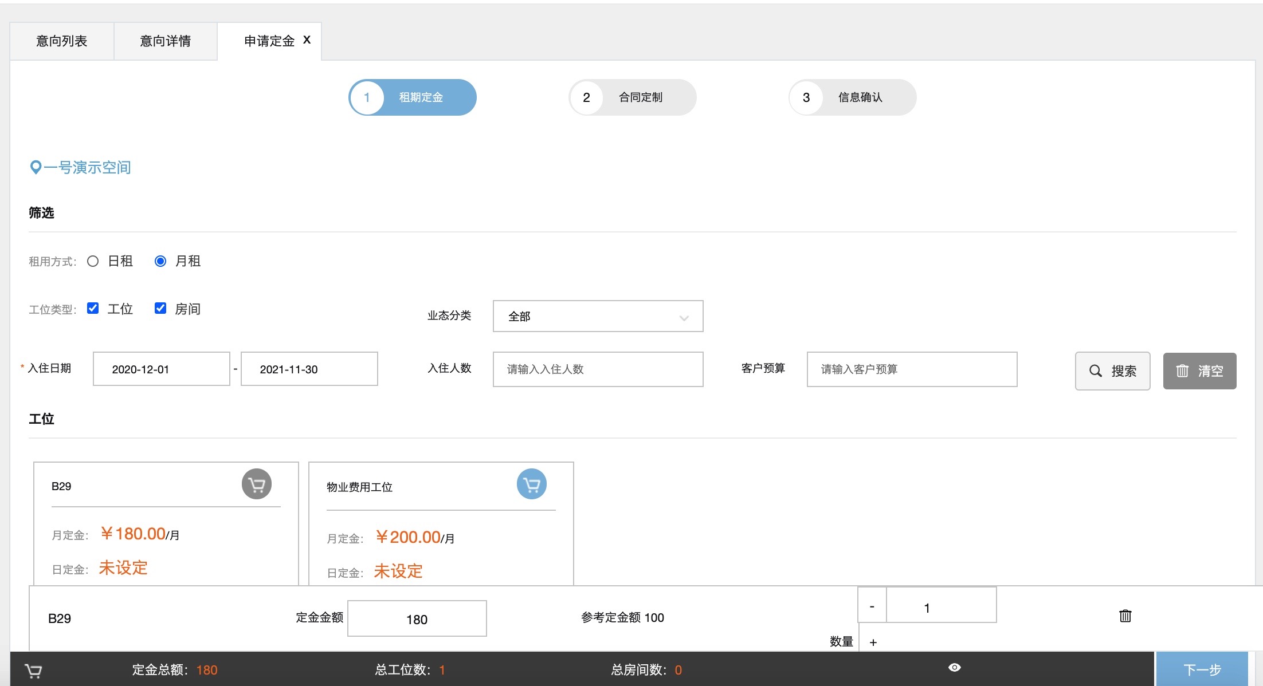Image resolution: width=1263 pixels, height=686 pixels.
Task: Click the gray cart icon on B29 card
Action: coord(256,484)
